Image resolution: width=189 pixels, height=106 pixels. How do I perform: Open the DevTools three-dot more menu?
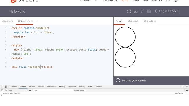183,87
